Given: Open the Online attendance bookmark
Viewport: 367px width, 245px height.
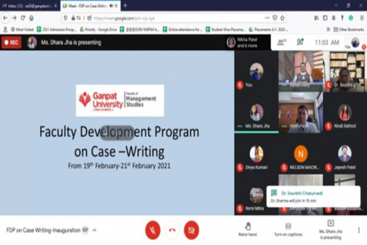Looking at the screenshot, I should [183, 29].
